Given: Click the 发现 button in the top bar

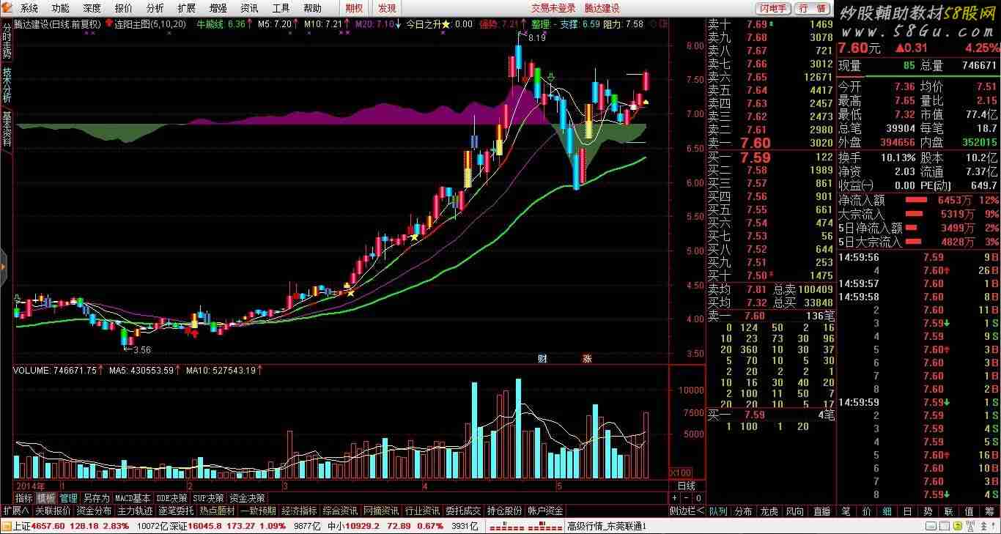Looking at the screenshot, I should [x=387, y=8].
